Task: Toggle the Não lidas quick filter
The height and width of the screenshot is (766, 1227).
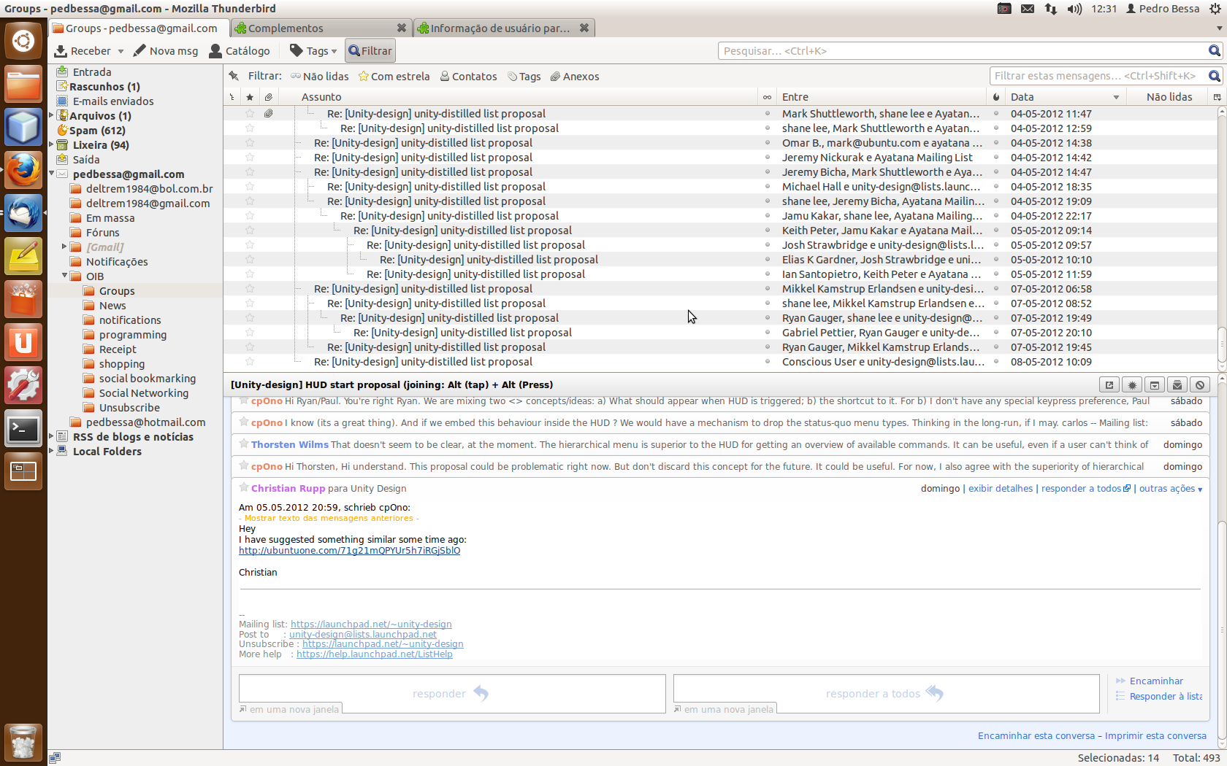Action: tap(319, 77)
